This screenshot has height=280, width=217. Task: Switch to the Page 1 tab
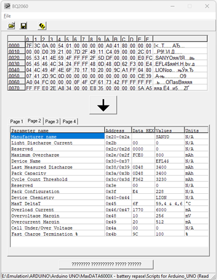(17, 121)
